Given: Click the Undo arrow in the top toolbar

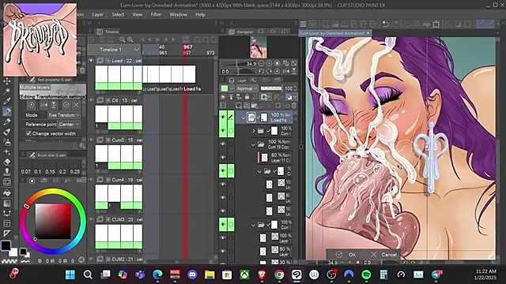Looking at the screenshot, I should (x=385, y=24).
